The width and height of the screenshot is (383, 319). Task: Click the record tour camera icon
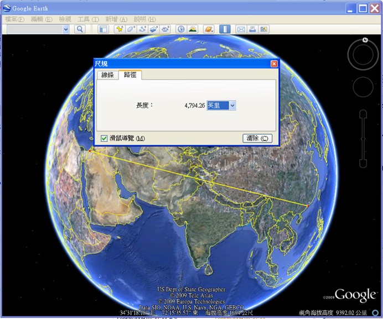pyautogui.click(x=165, y=29)
